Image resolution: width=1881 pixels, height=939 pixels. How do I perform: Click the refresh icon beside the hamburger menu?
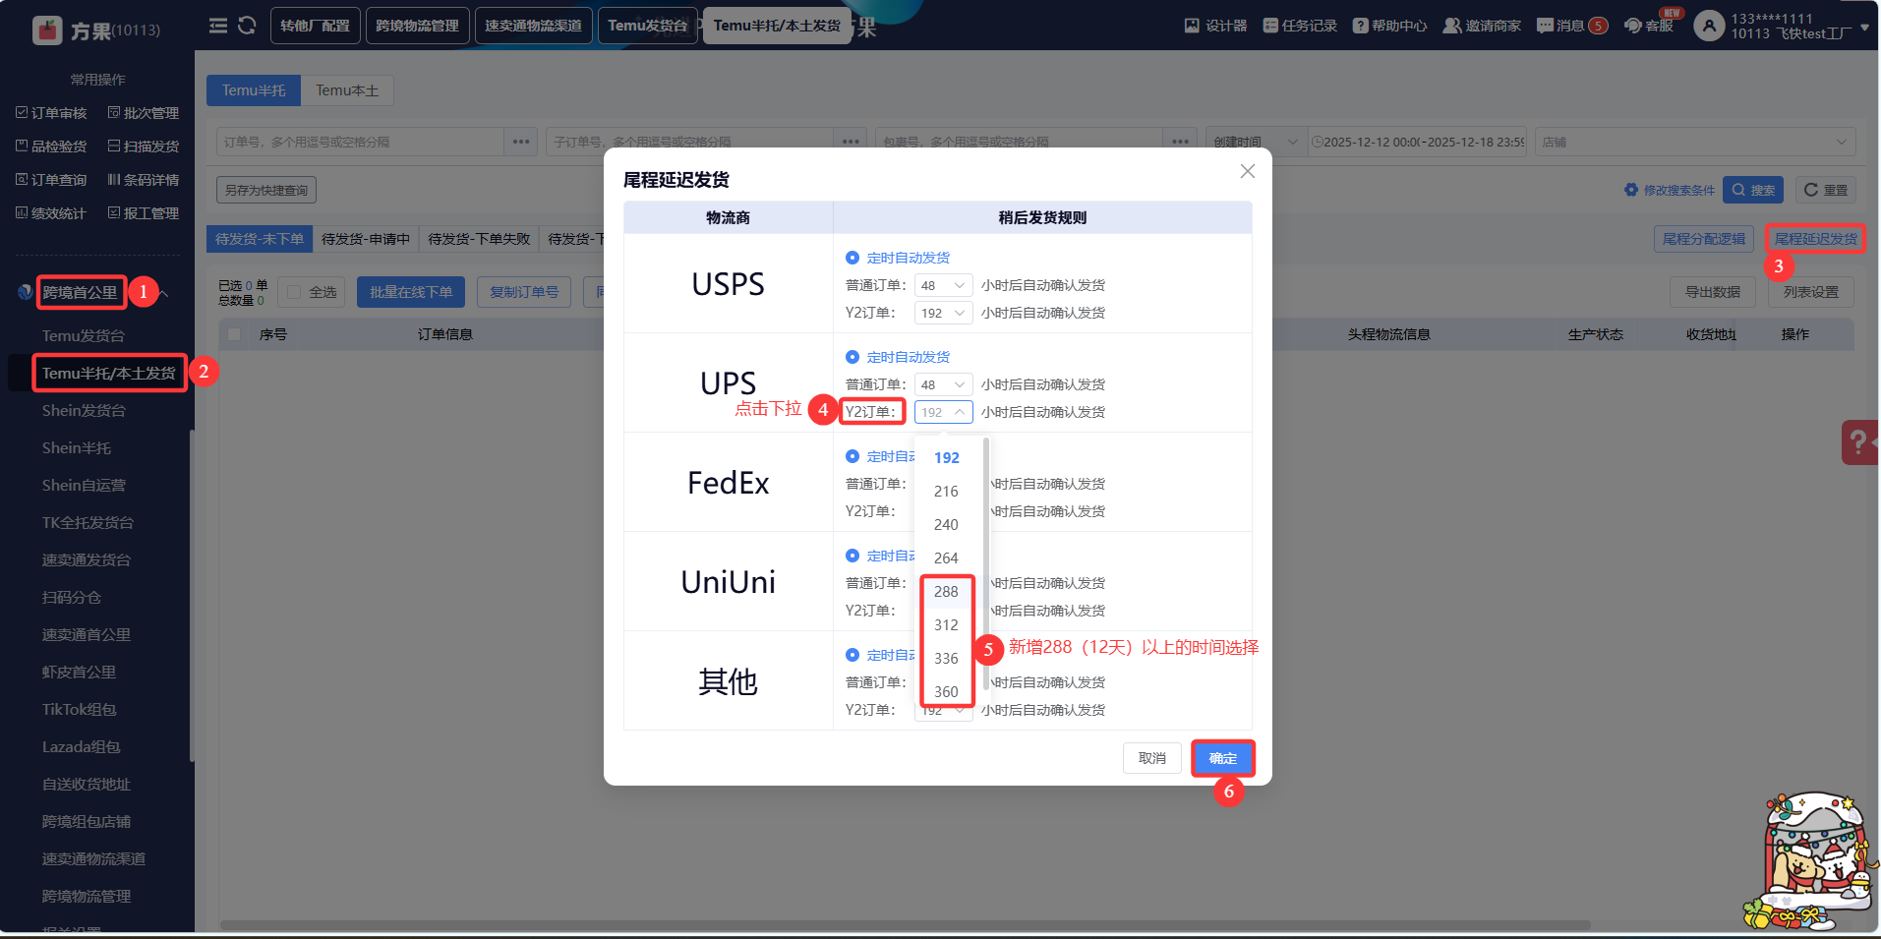tap(247, 26)
